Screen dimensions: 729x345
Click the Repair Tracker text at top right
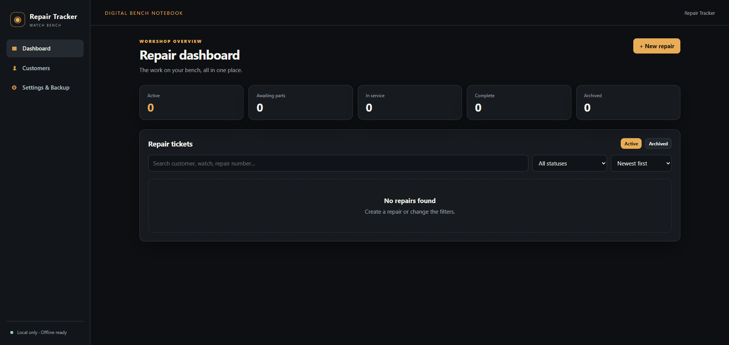pyautogui.click(x=699, y=13)
